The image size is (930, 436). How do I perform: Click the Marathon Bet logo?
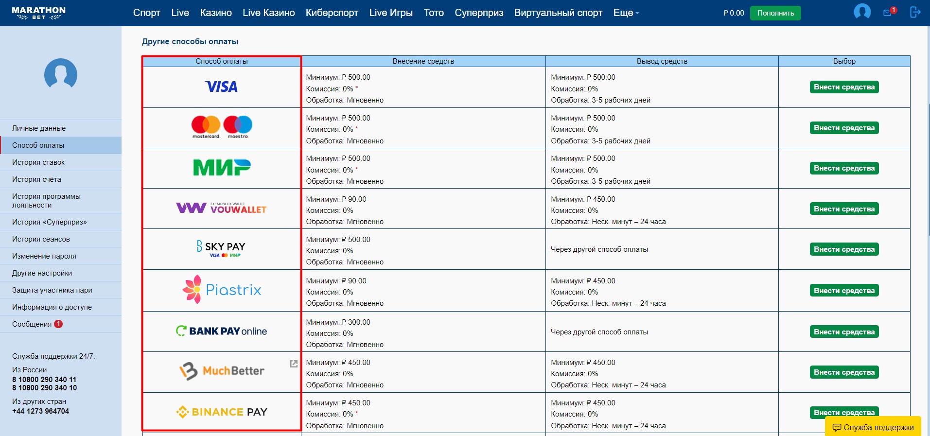(x=38, y=13)
